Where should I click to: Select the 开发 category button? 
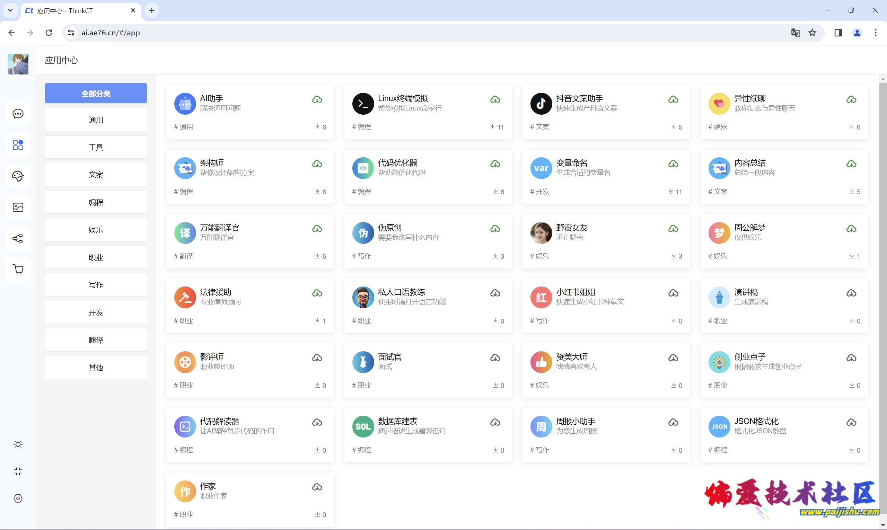(96, 312)
